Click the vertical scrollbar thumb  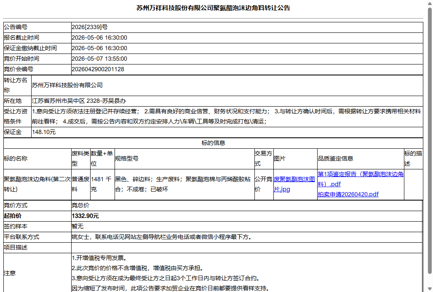pos(429,141)
